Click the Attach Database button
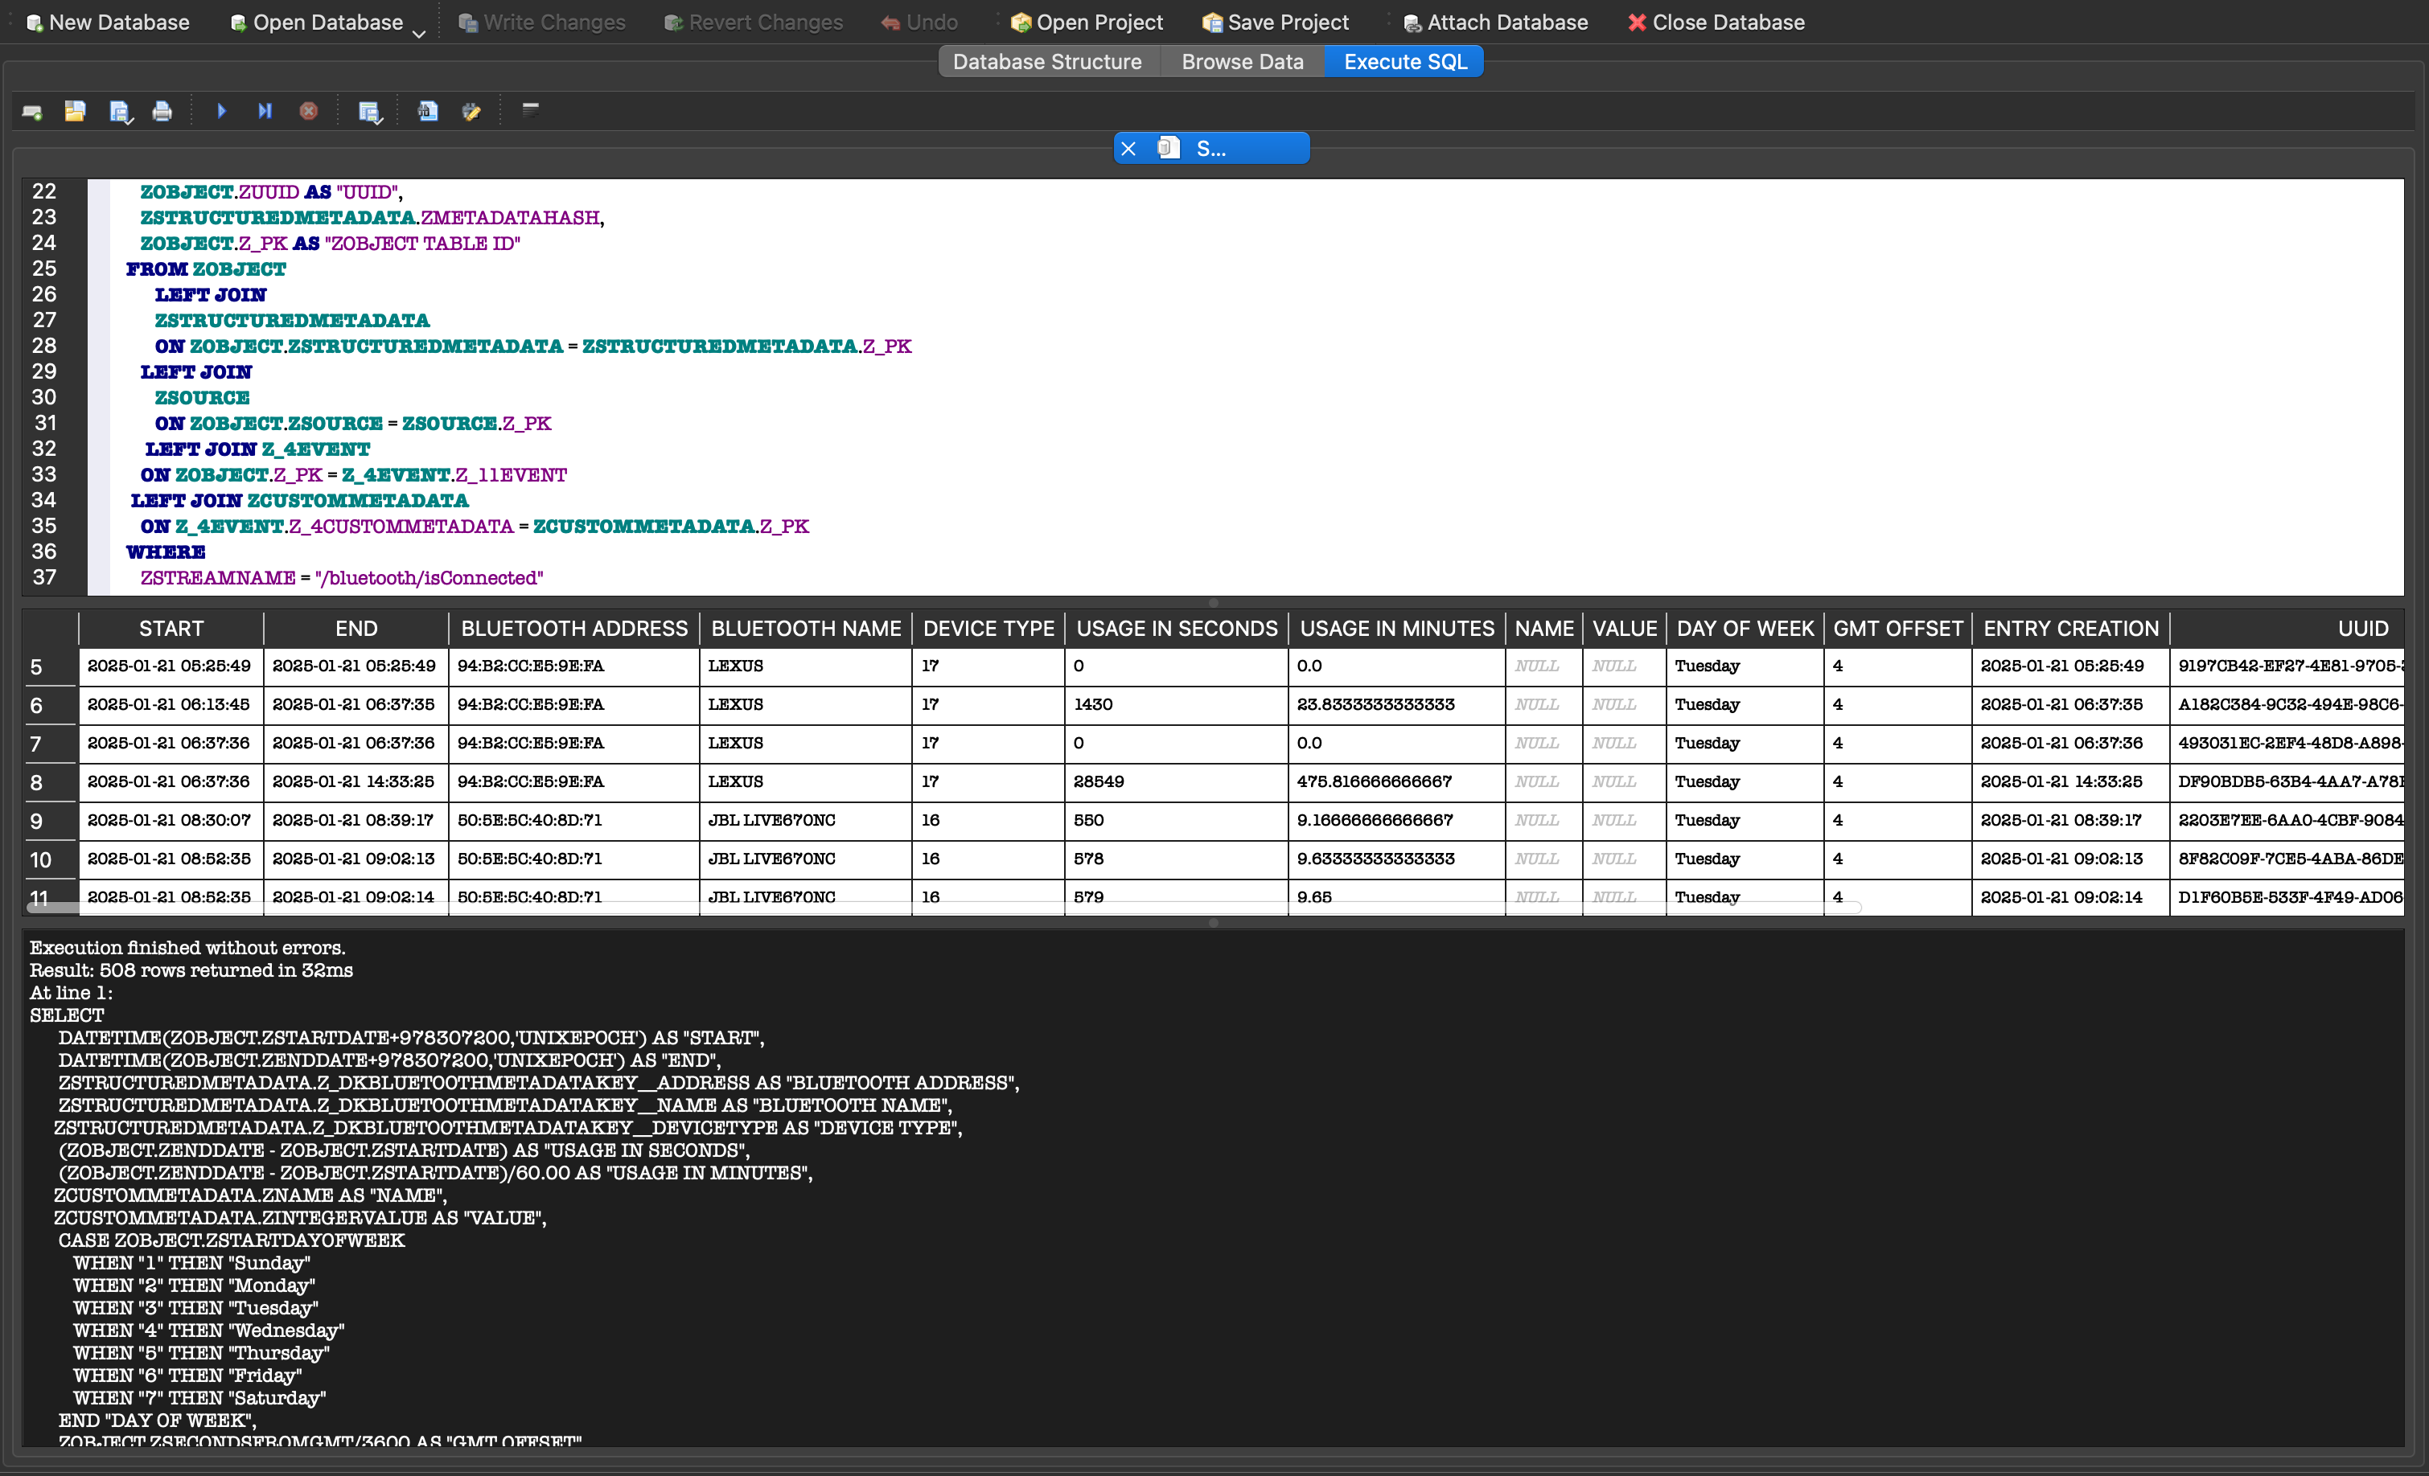 pyautogui.click(x=1494, y=22)
